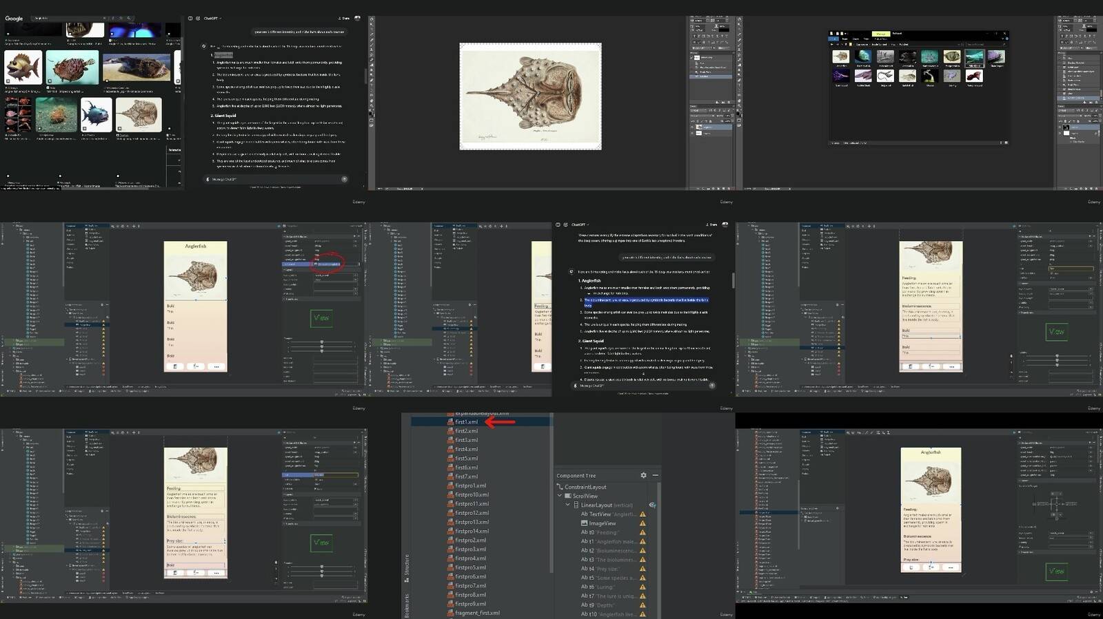Click send button in middle ChatGPT message bar

[712, 386]
